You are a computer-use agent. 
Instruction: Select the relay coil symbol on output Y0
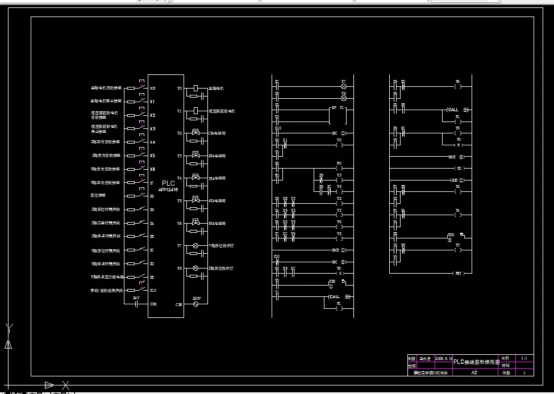coord(195,88)
